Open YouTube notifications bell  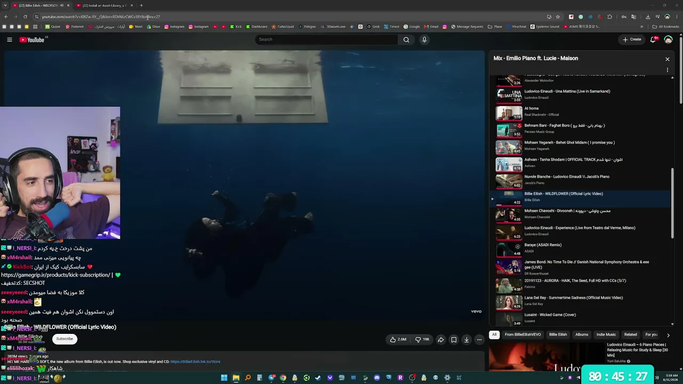pyautogui.click(x=653, y=39)
